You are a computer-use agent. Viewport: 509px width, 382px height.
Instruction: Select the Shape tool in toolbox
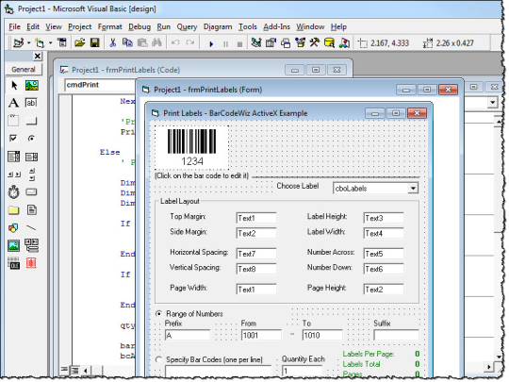[x=13, y=227]
